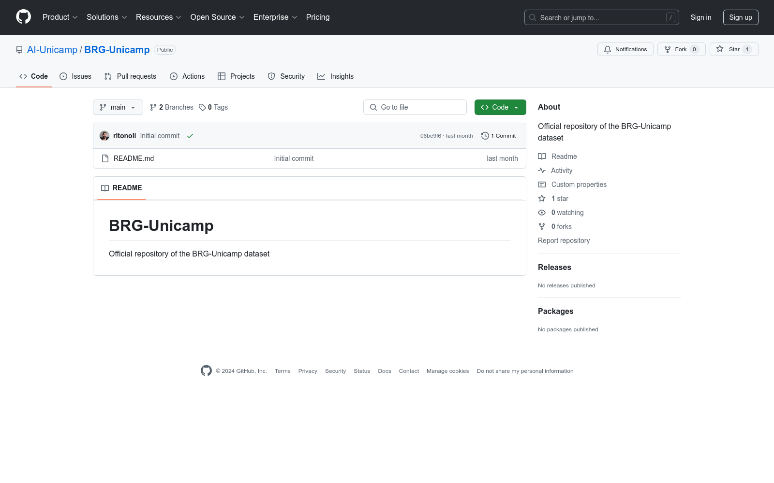Expand the green Code dropdown button
Screen dimensions: 774x483
click(500, 107)
